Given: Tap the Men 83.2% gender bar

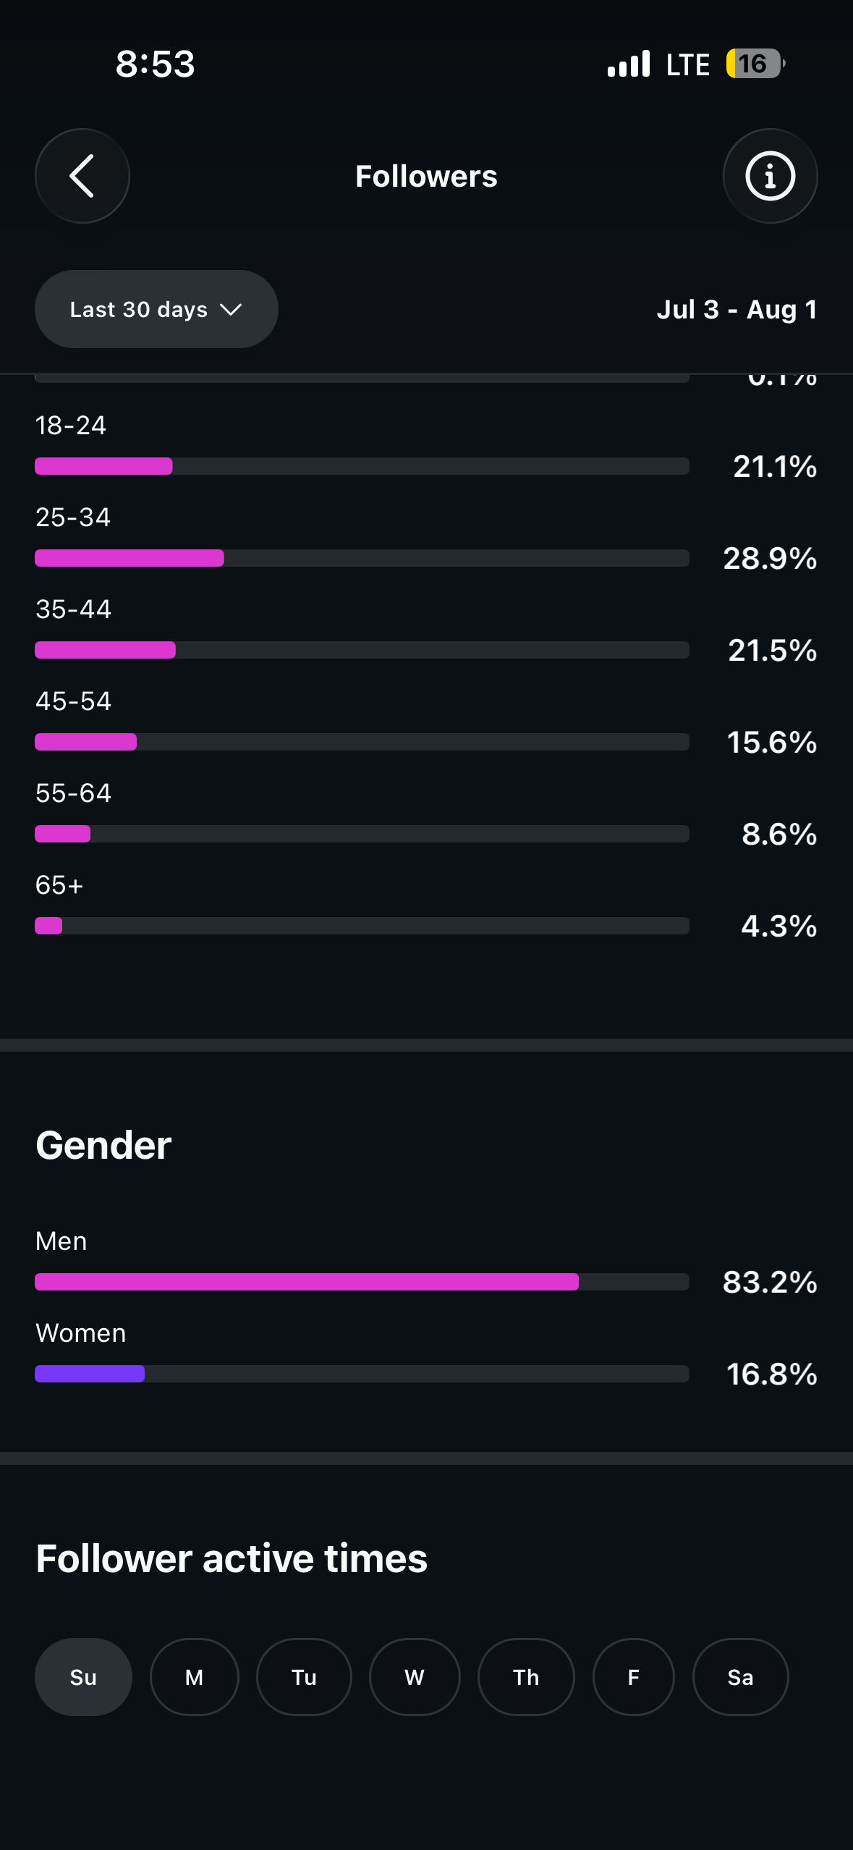Looking at the screenshot, I should (362, 1282).
